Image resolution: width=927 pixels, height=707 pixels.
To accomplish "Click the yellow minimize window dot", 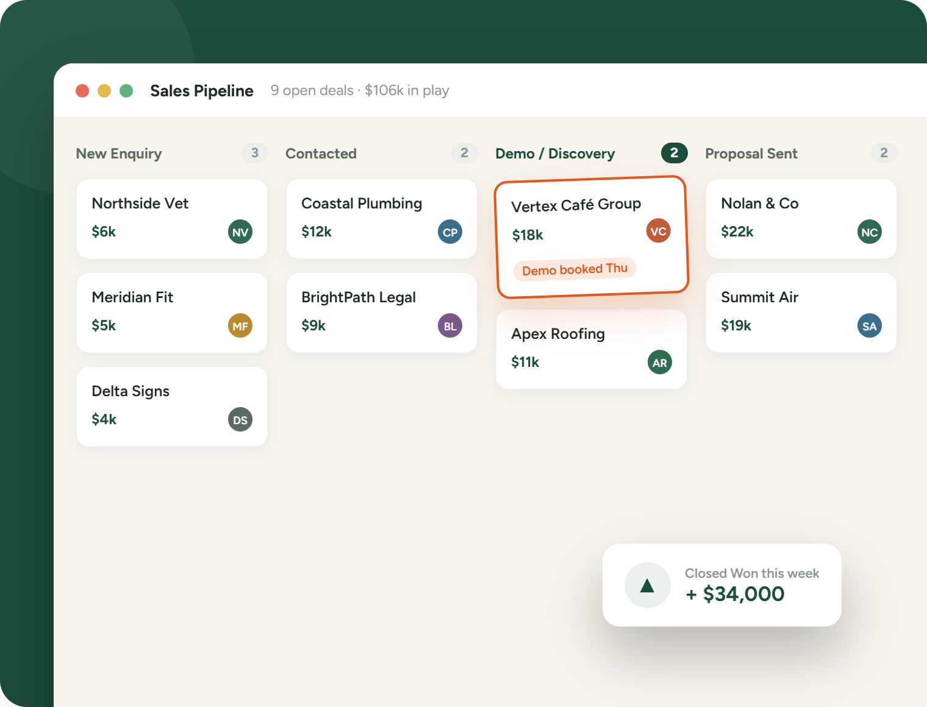I will [104, 91].
